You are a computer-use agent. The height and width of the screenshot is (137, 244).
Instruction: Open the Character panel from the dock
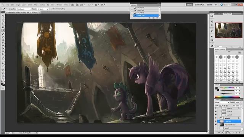click(x=212, y=21)
